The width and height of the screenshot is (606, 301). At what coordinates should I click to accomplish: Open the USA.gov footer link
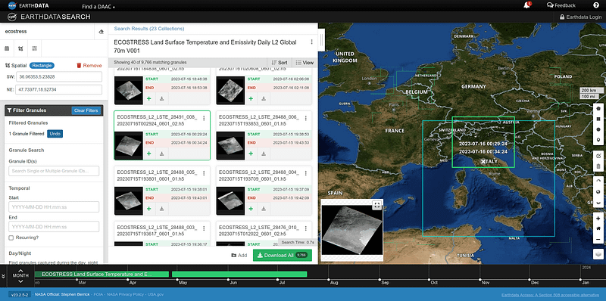point(155,294)
